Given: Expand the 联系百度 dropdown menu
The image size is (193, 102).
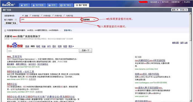Looking at the screenshot, I should (x=155, y=2).
